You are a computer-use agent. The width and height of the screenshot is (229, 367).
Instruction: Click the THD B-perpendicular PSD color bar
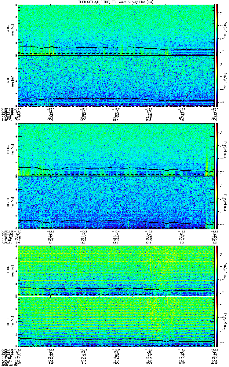click(216, 150)
